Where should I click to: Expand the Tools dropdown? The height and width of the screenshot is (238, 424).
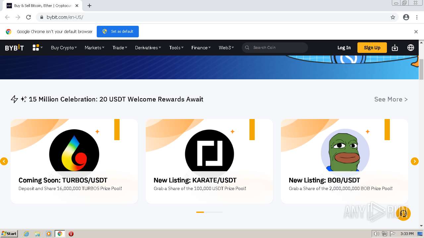click(176, 48)
